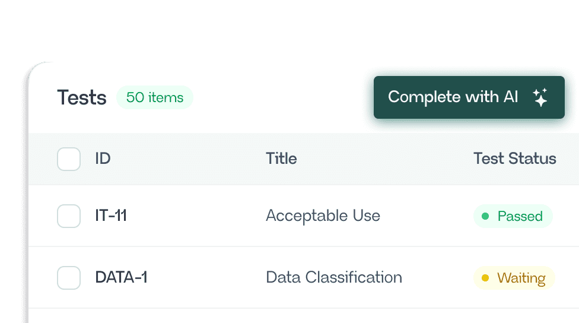
Task: Click the yellow dot in the Waiting badge
Action: point(485,278)
